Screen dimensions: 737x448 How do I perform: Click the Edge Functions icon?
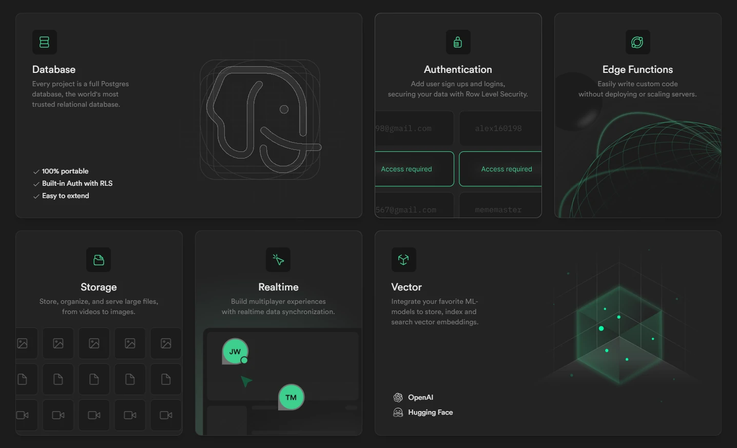[x=637, y=42]
